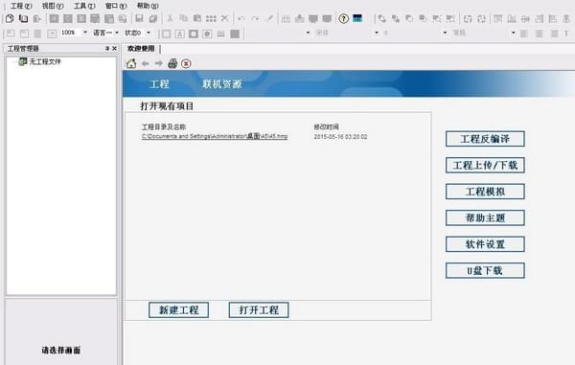This screenshot has height=365, width=575.
Task: Click the home icon in welcome page toolbar
Action: tap(131, 63)
